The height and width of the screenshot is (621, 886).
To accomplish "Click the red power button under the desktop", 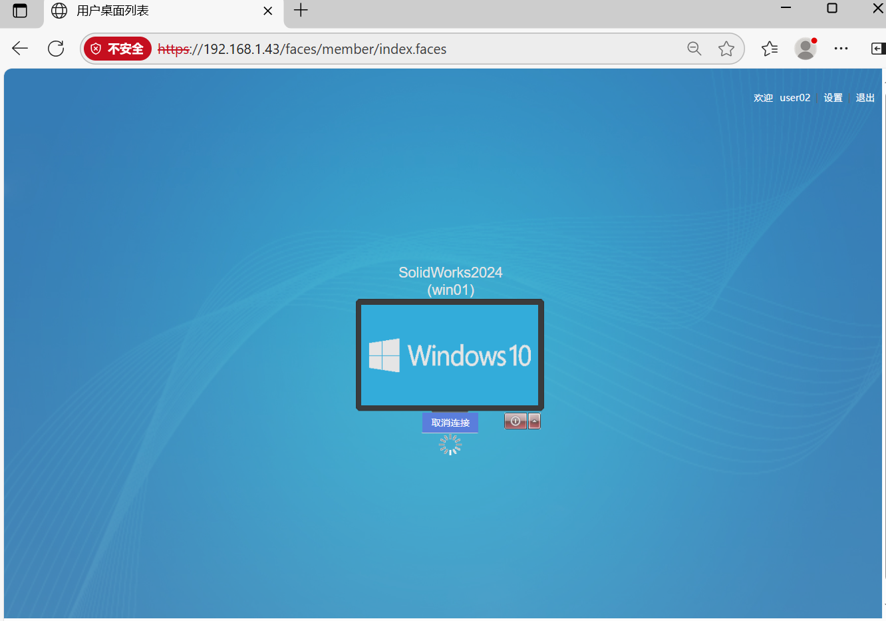I will (515, 421).
